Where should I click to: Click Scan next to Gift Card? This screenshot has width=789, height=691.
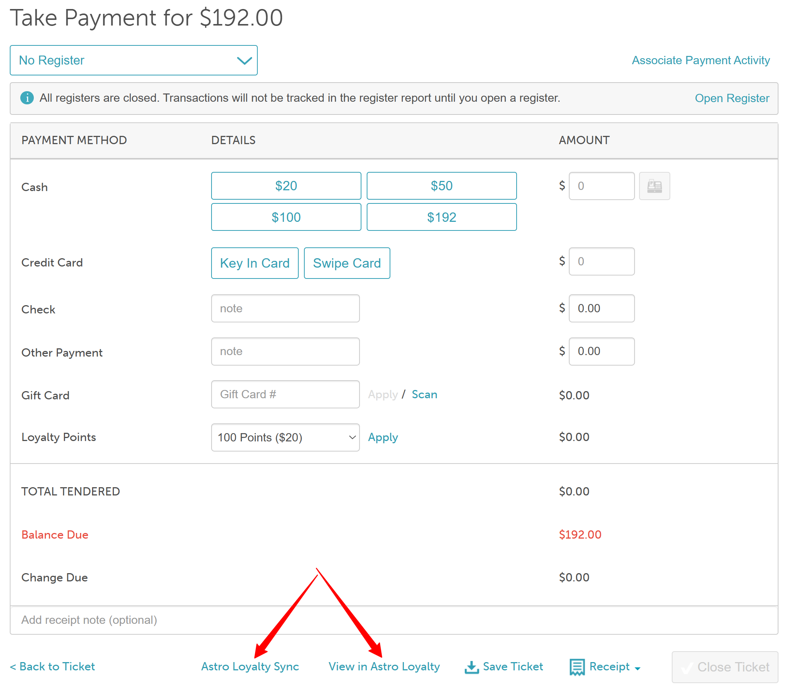(424, 394)
